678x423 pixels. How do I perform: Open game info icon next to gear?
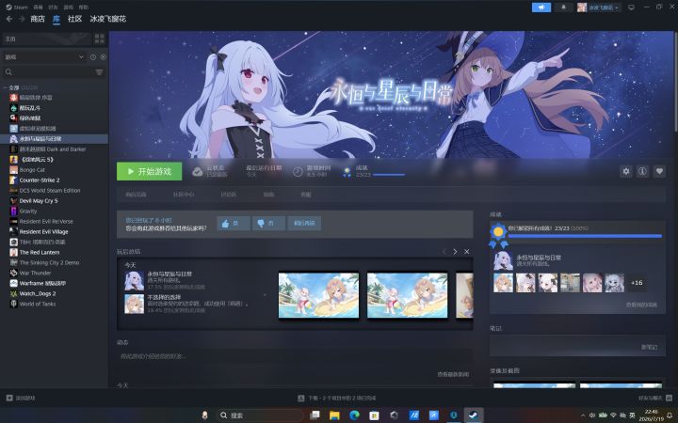pyautogui.click(x=642, y=171)
